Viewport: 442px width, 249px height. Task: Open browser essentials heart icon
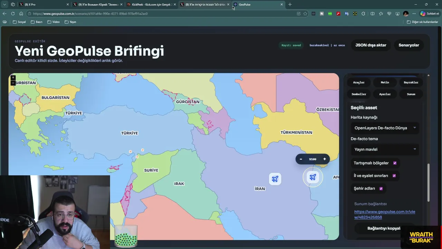point(389,13)
